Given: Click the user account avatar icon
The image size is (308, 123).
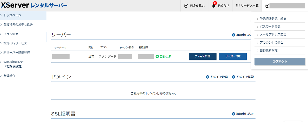Looking at the screenshot, I should (x=267, y=6).
